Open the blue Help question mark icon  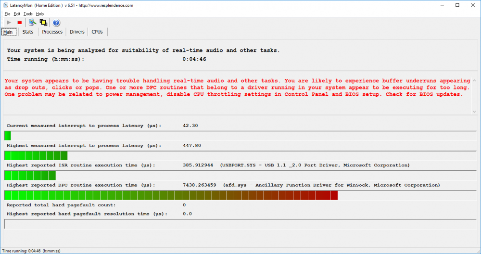point(56,23)
